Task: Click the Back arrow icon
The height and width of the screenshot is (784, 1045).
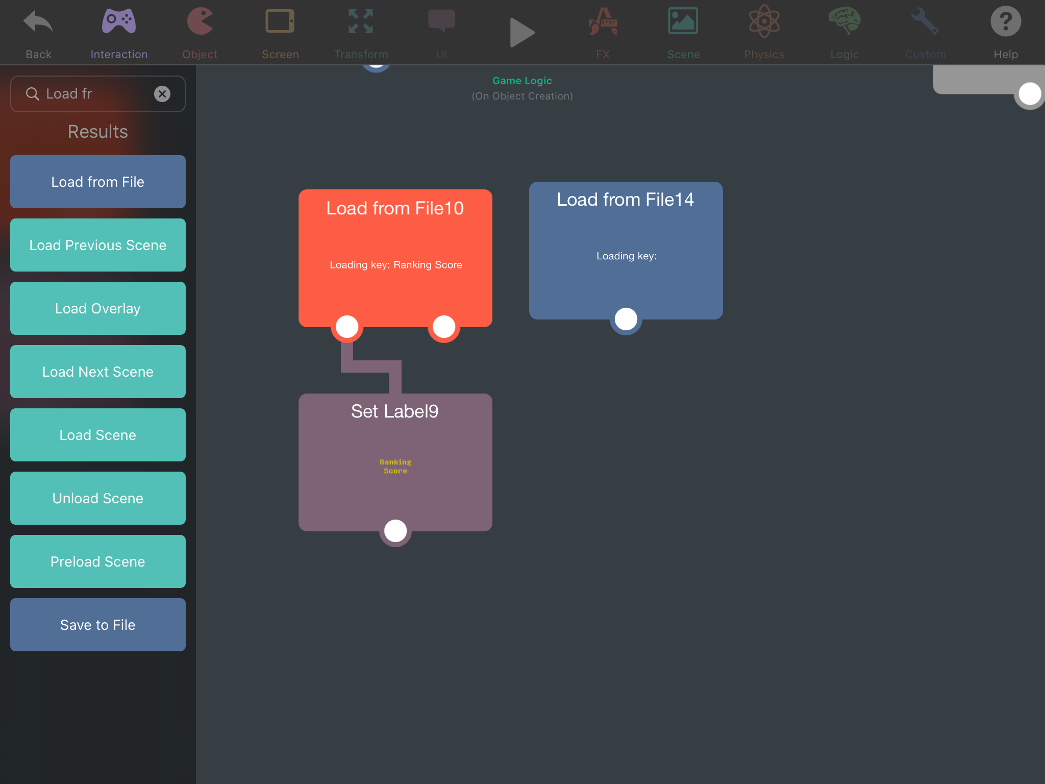Action: 38,23
